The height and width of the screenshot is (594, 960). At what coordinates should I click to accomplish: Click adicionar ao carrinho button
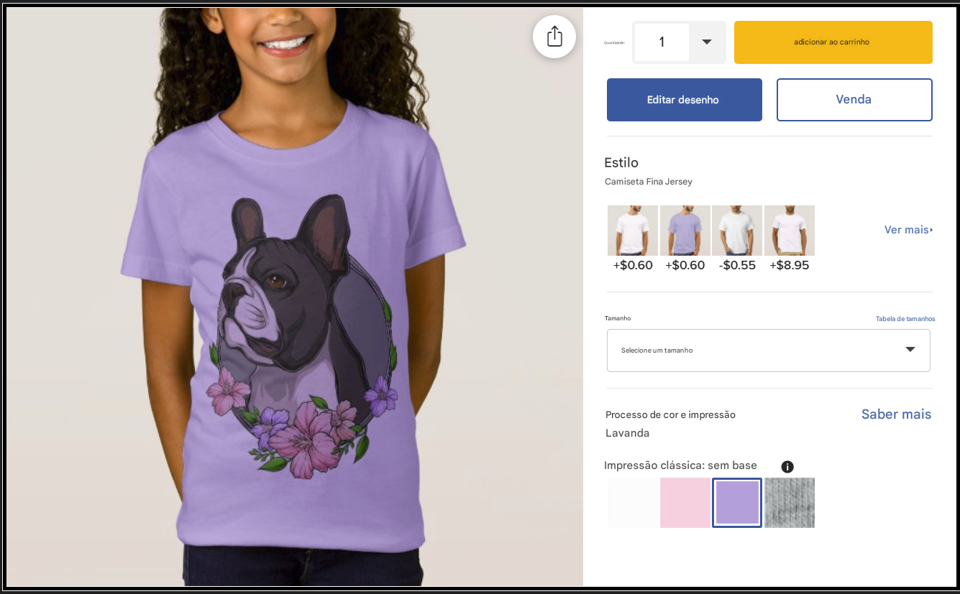coord(833,42)
